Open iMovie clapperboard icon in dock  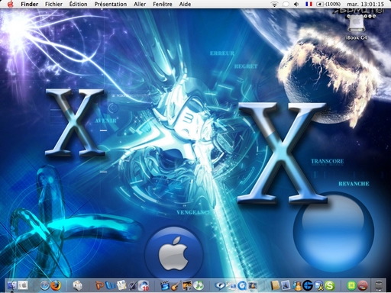pos(165,285)
